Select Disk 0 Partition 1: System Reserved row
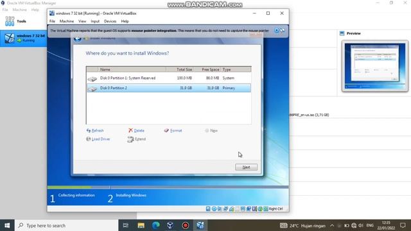 168,78
